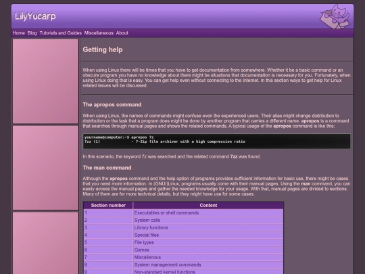Click the File types cell

coord(208,243)
